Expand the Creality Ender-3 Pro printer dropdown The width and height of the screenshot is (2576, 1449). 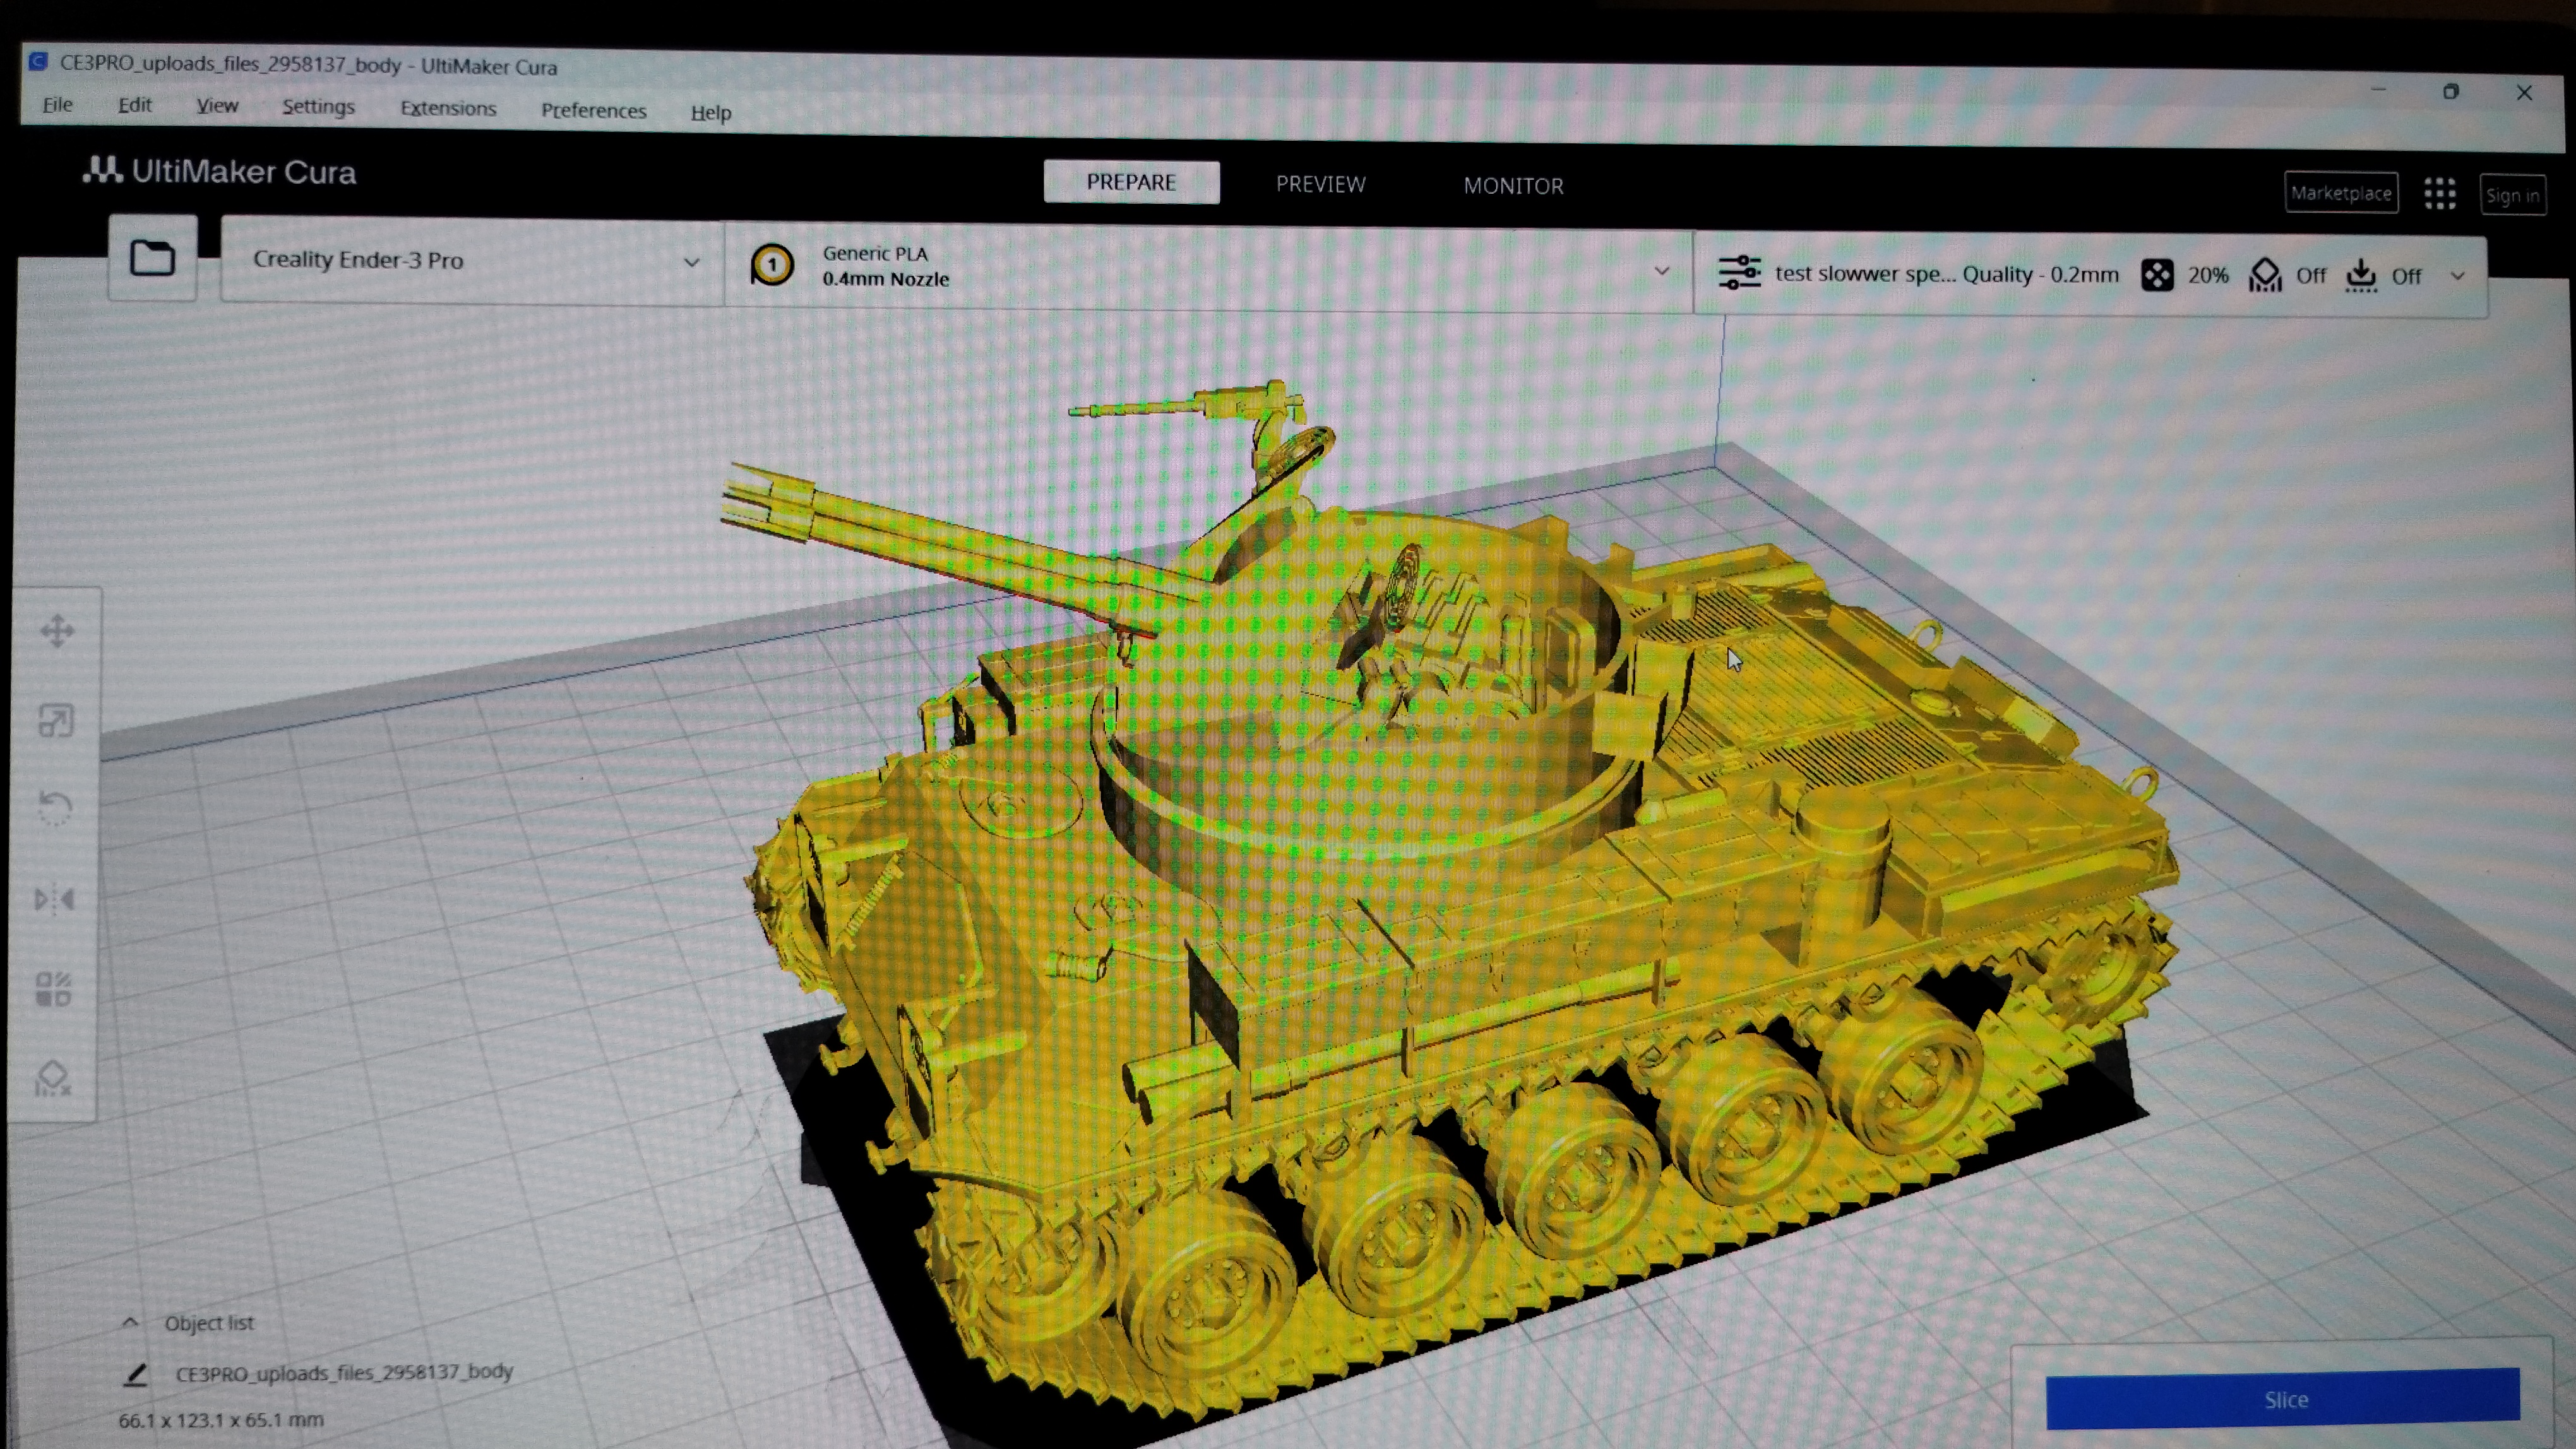(x=472, y=261)
